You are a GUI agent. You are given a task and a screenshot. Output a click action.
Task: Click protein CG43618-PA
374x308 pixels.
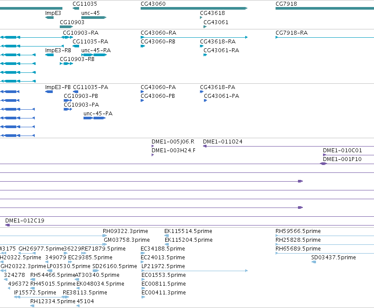[218, 87]
